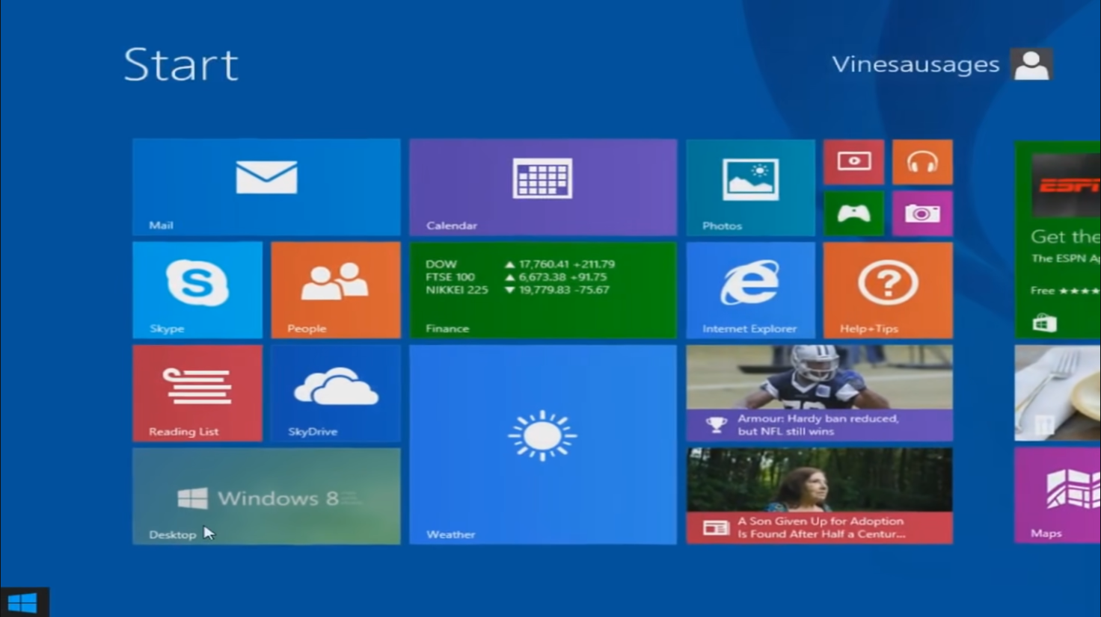The height and width of the screenshot is (617, 1101).
Task: Open the ESPN app store tile
Action: click(1058, 239)
